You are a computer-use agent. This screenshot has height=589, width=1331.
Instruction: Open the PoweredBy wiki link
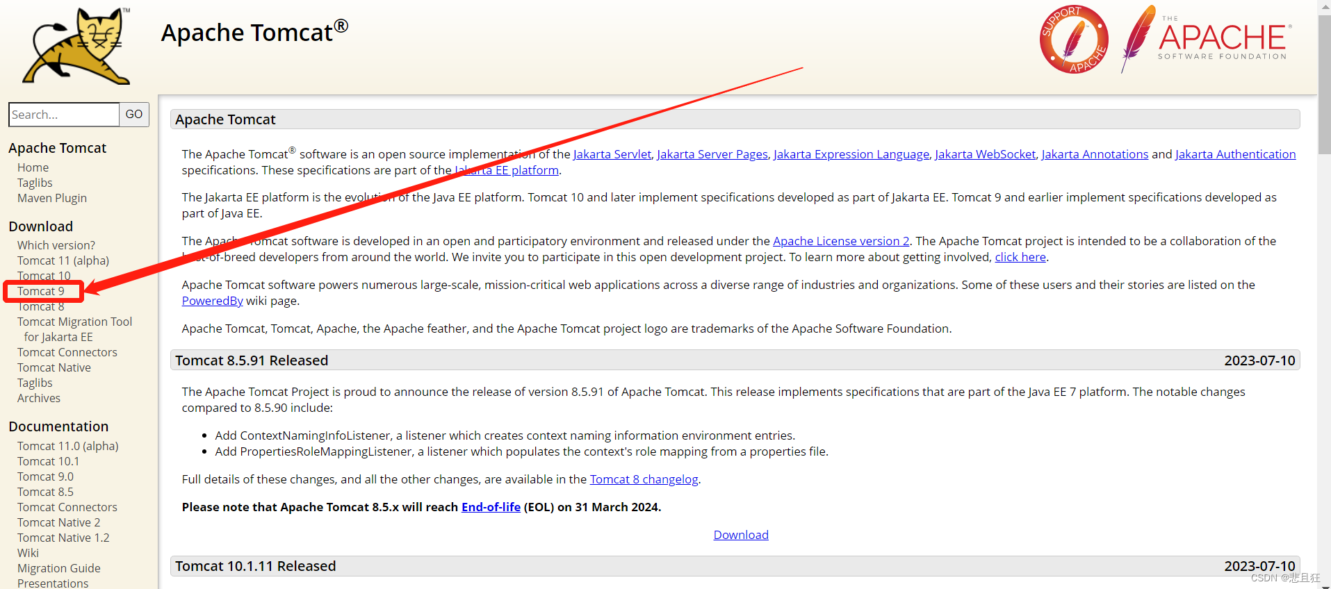pyautogui.click(x=213, y=301)
